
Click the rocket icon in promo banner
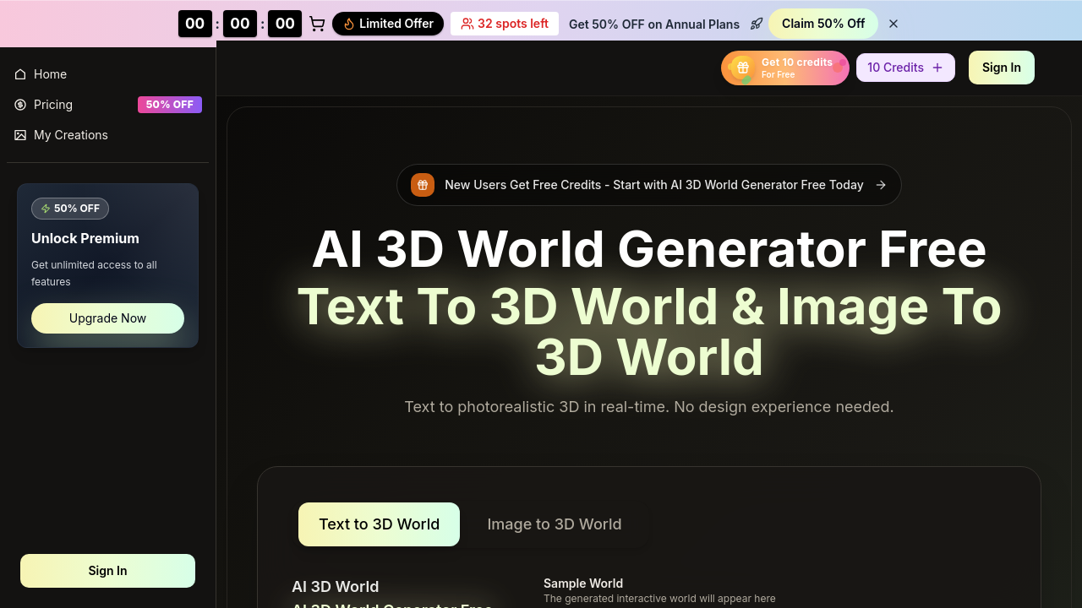757,24
